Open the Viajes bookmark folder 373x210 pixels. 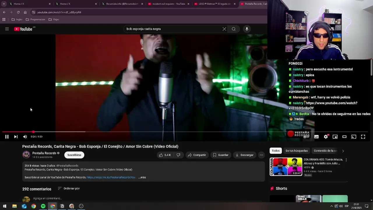tap(54, 20)
